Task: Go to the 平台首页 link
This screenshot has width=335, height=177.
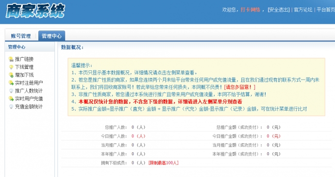Action: coord(326,10)
